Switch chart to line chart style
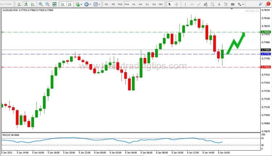Viewport: 272px width, 156px height. click(x=33, y=4)
